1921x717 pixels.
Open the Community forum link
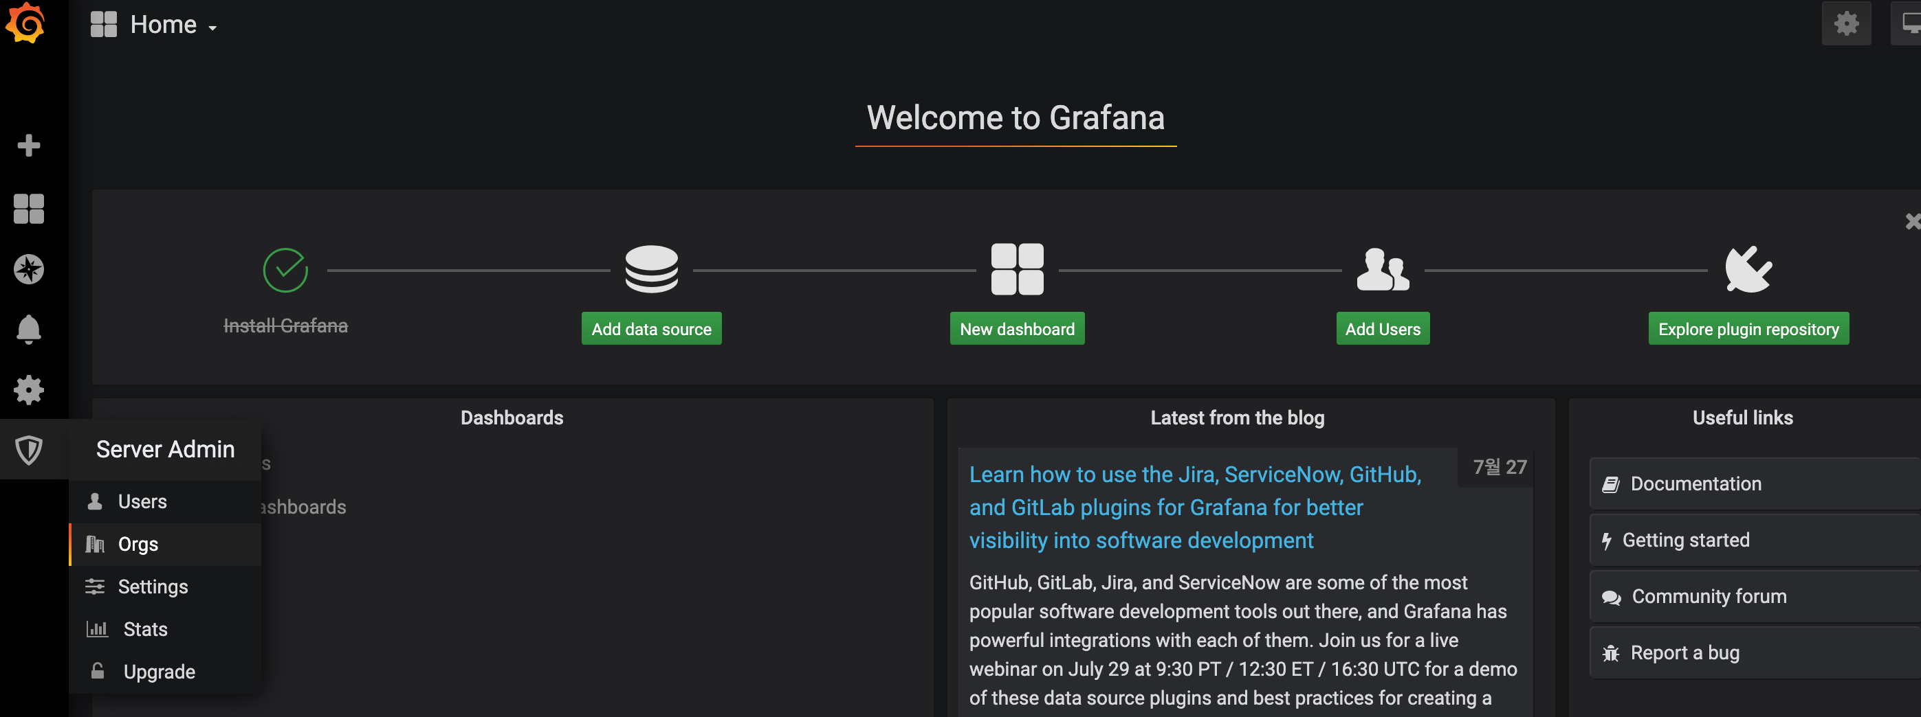(1755, 596)
